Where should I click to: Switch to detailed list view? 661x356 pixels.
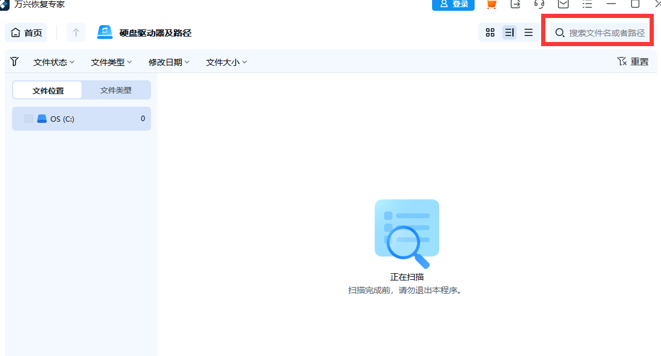pyautogui.click(x=509, y=32)
